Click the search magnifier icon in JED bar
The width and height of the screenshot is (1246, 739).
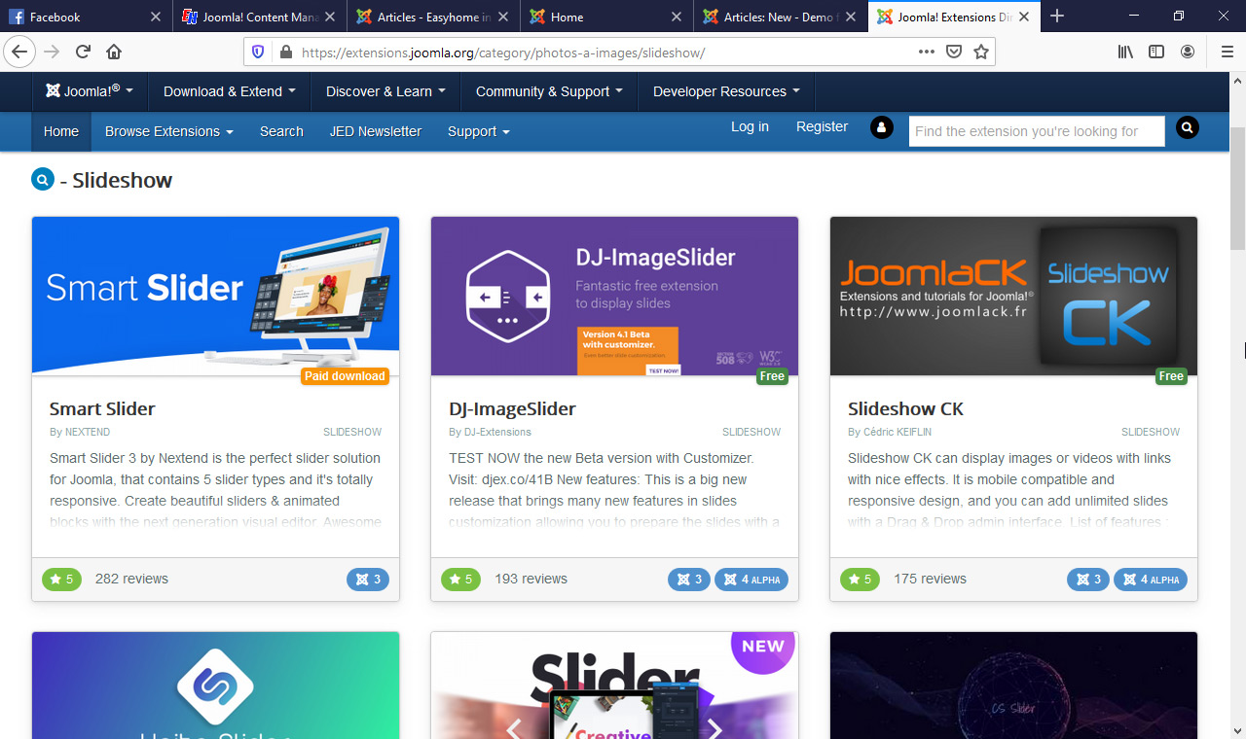click(1187, 127)
